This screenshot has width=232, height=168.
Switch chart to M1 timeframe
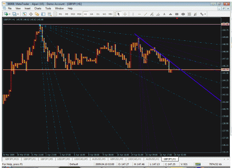tap(61, 14)
